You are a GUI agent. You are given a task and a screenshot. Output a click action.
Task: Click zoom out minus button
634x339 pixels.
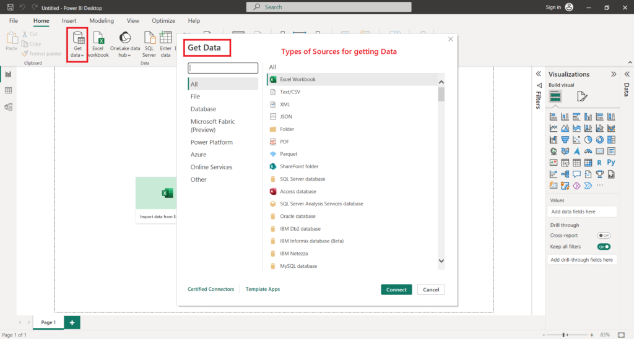(544, 335)
